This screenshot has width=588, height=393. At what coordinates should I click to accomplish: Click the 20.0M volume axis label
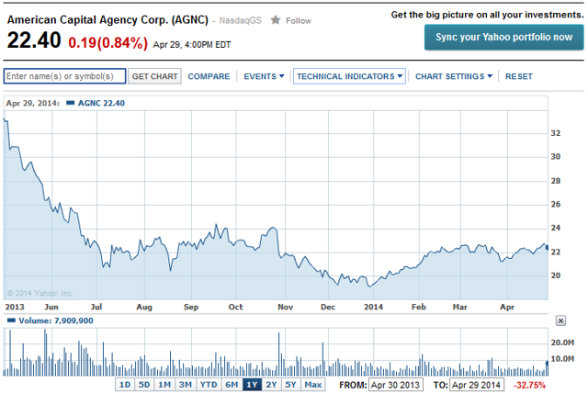[562, 342]
